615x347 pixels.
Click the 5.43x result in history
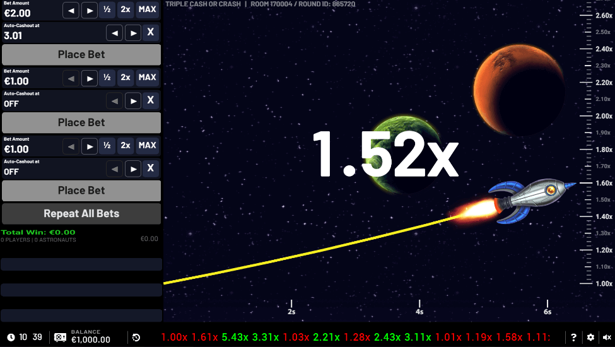[x=235, y=337]
